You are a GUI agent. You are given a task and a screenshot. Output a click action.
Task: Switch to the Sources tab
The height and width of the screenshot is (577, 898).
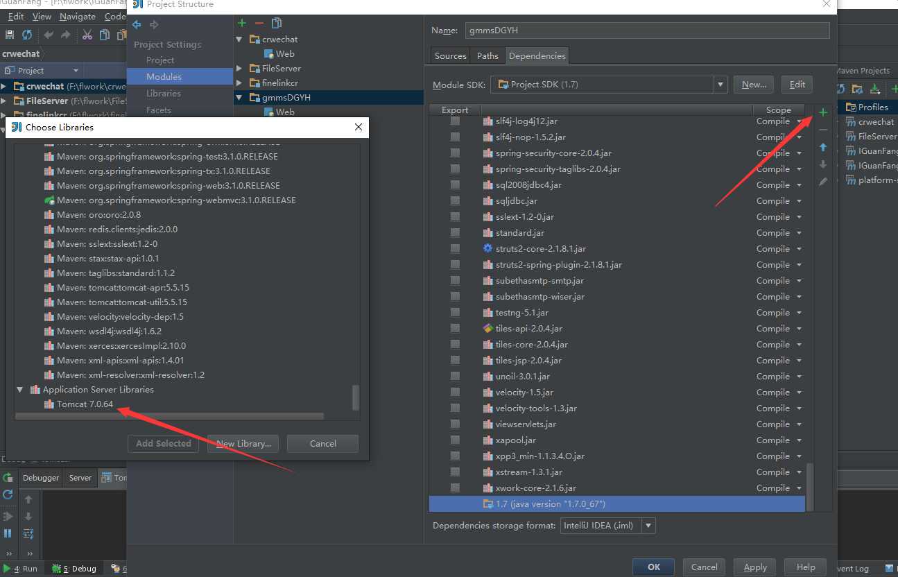451,56
